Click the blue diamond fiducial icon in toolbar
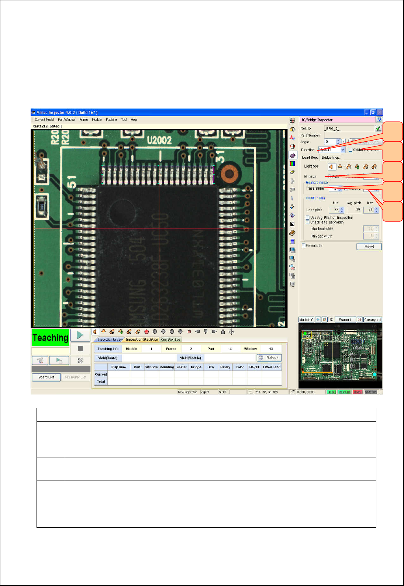Viewport: 404px width, 586px height. 292,215
